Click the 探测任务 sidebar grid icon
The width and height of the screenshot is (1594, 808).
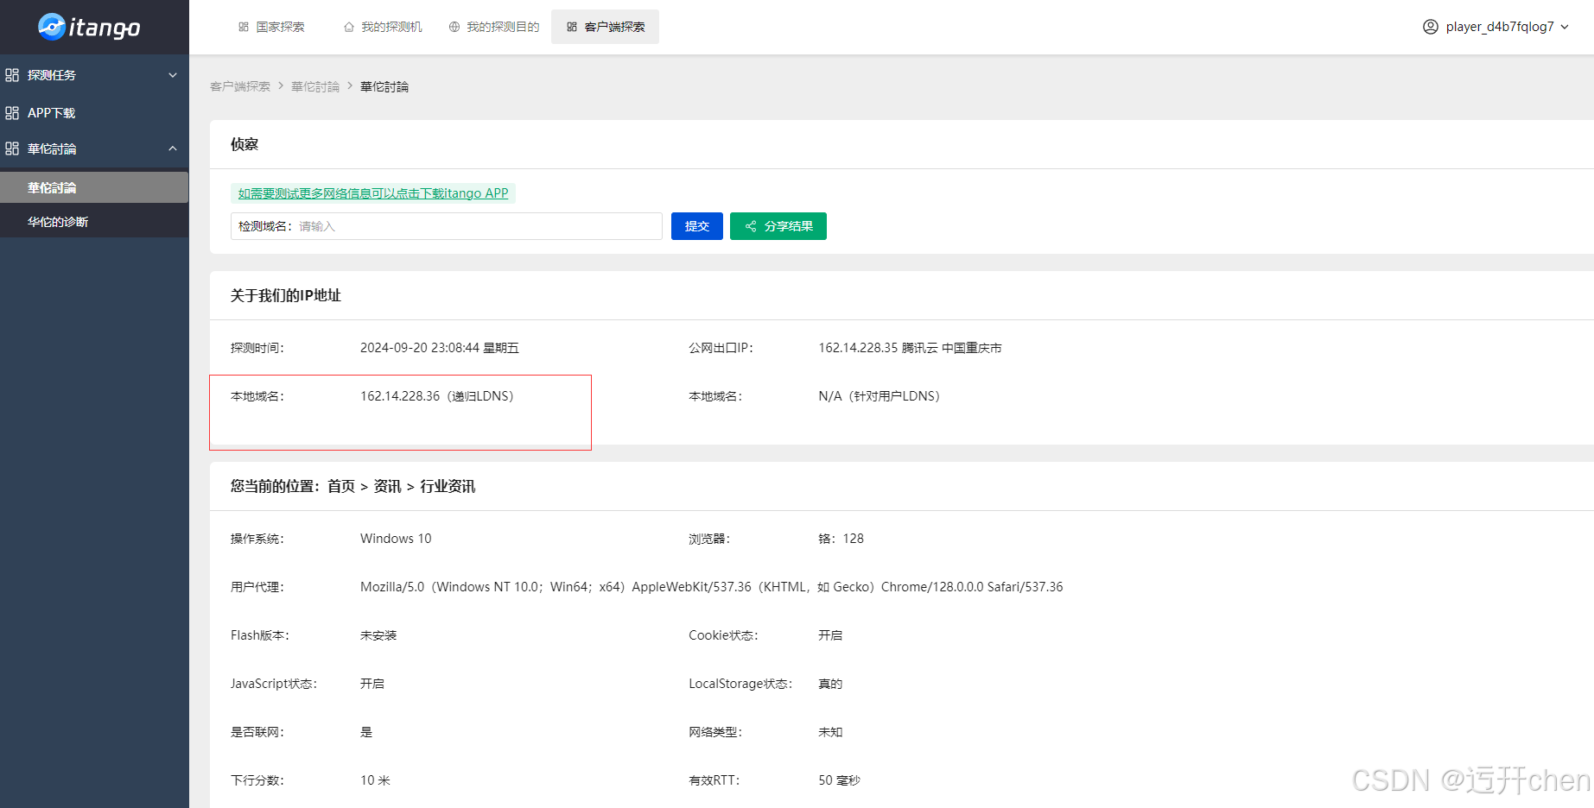12,74
